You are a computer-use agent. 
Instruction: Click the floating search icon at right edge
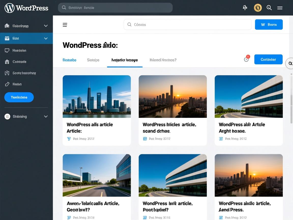click(x=290, y=63)
